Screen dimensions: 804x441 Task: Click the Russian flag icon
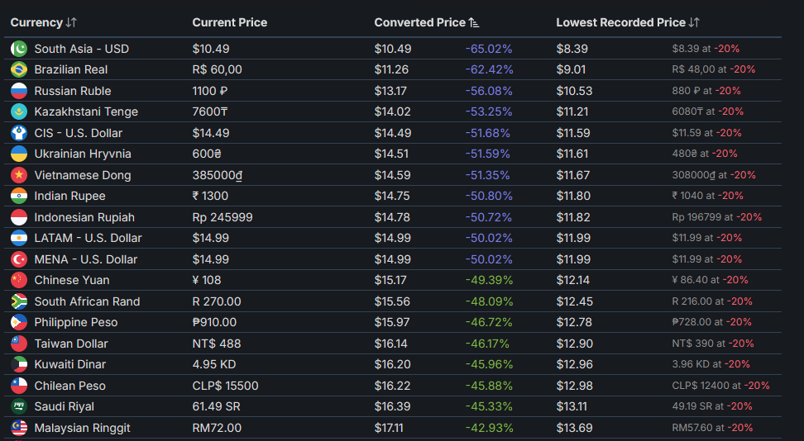19,91
